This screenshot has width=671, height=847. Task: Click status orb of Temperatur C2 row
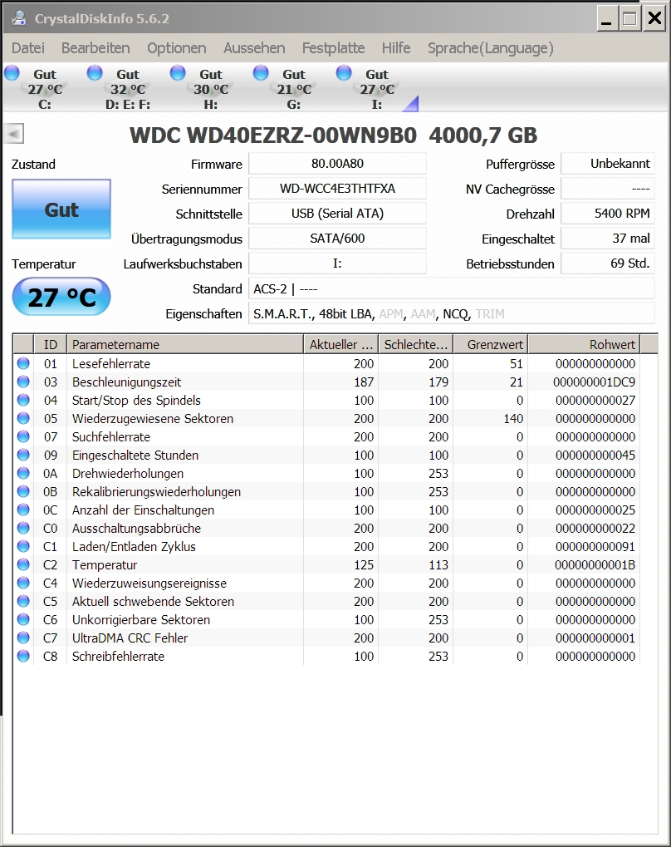click(x=23, y=565)
